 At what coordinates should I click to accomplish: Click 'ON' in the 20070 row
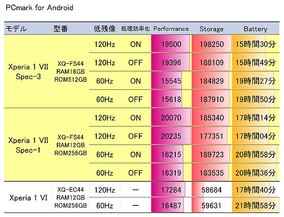point(135,118)
